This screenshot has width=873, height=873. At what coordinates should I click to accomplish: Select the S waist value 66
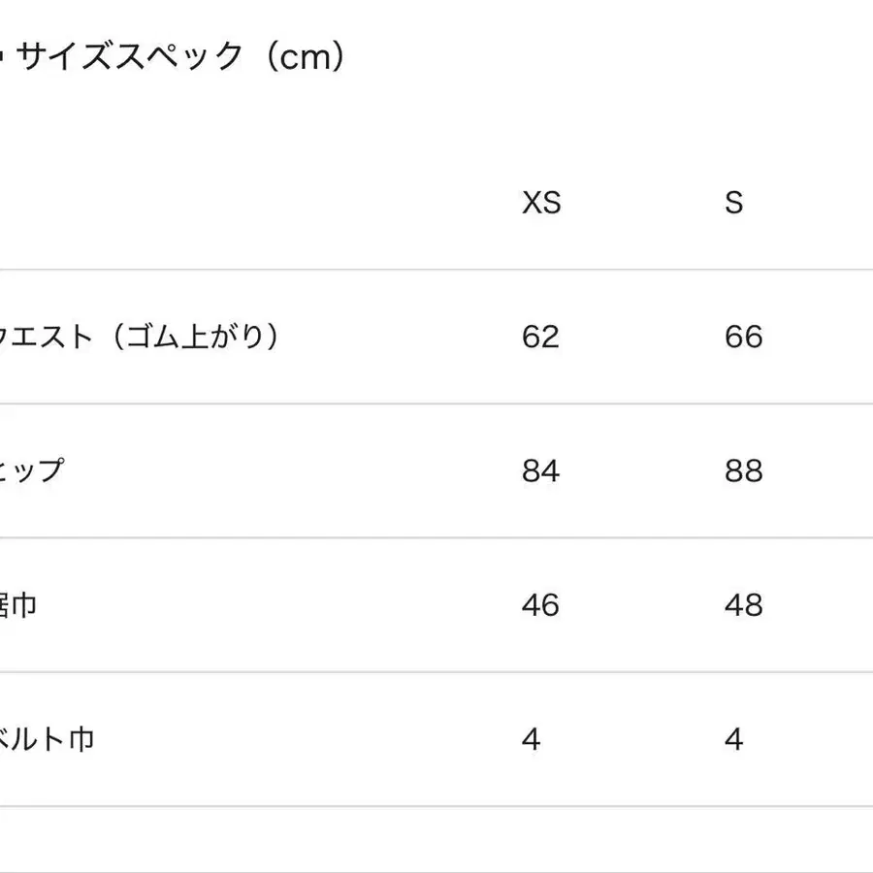coord(743,338)
